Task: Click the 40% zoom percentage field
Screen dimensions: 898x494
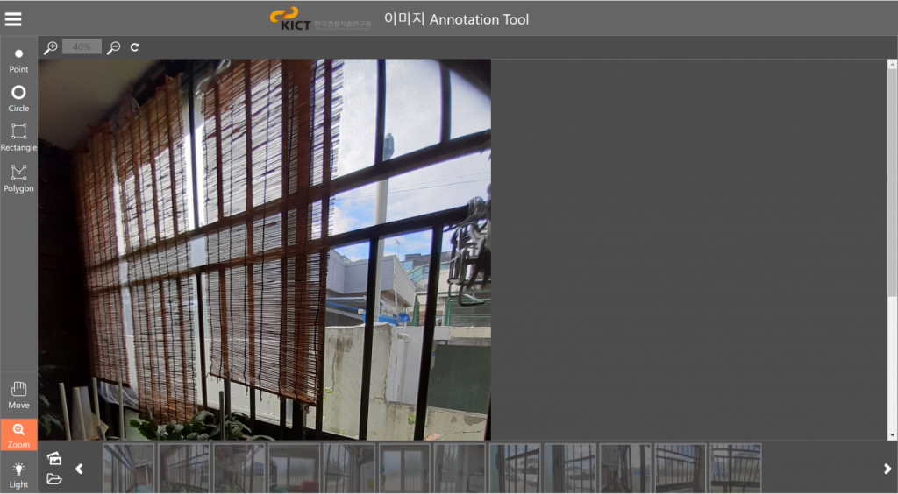Action: [82, 47]
